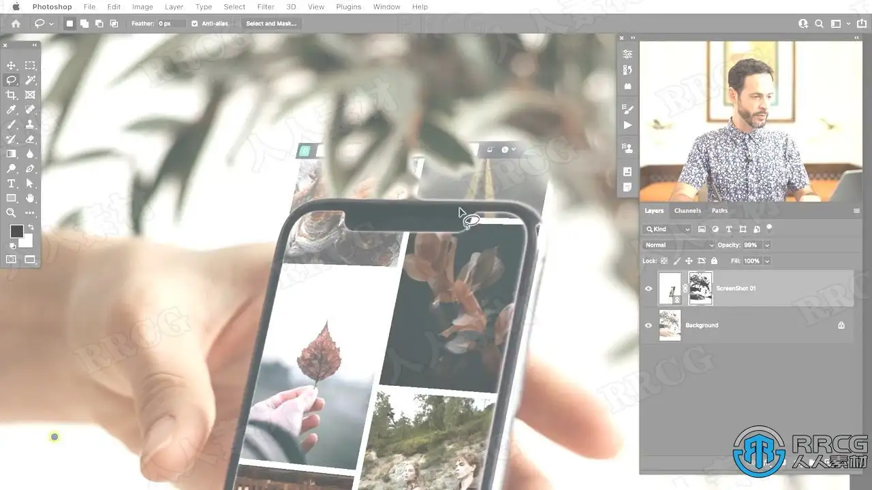Toggle lock transparent pixels
The image size is (872, 490).
point(664,261)
